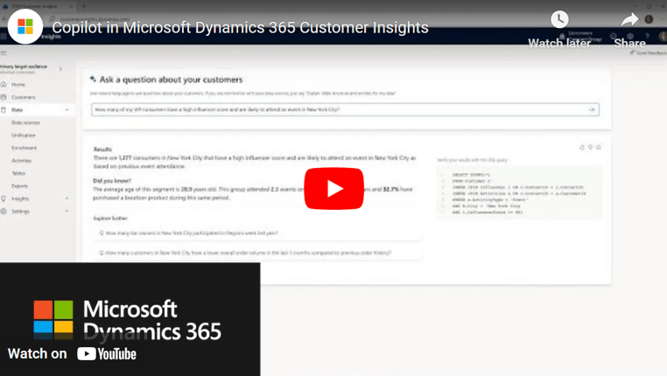Click the Settings gear icon in sidebar

(x=4, y=212)
